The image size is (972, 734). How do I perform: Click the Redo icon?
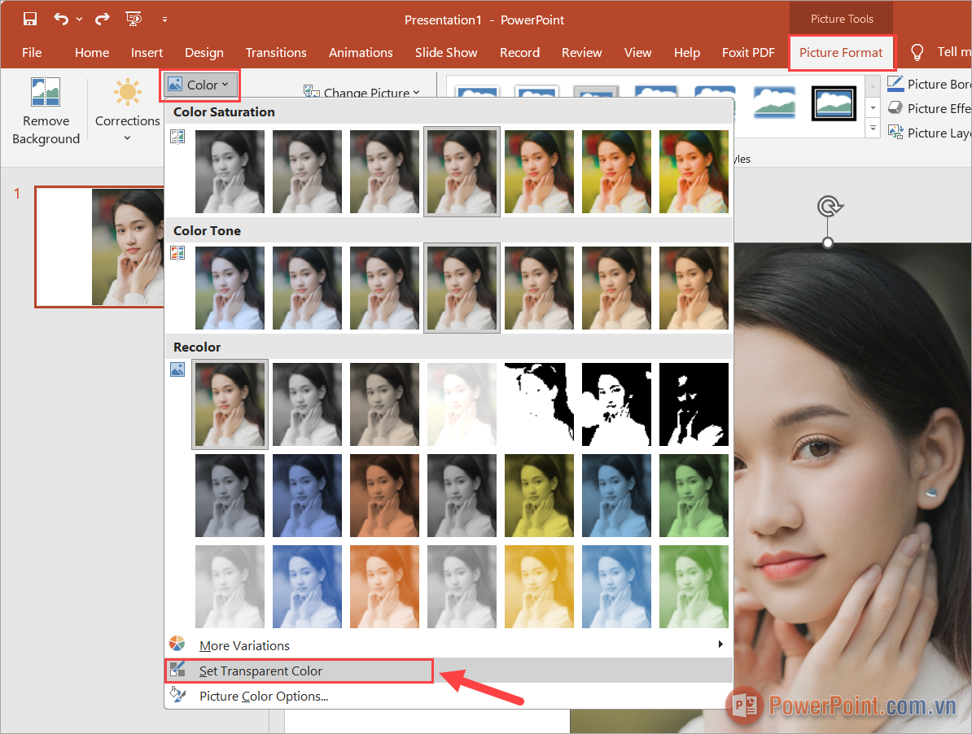pos(101,18)
